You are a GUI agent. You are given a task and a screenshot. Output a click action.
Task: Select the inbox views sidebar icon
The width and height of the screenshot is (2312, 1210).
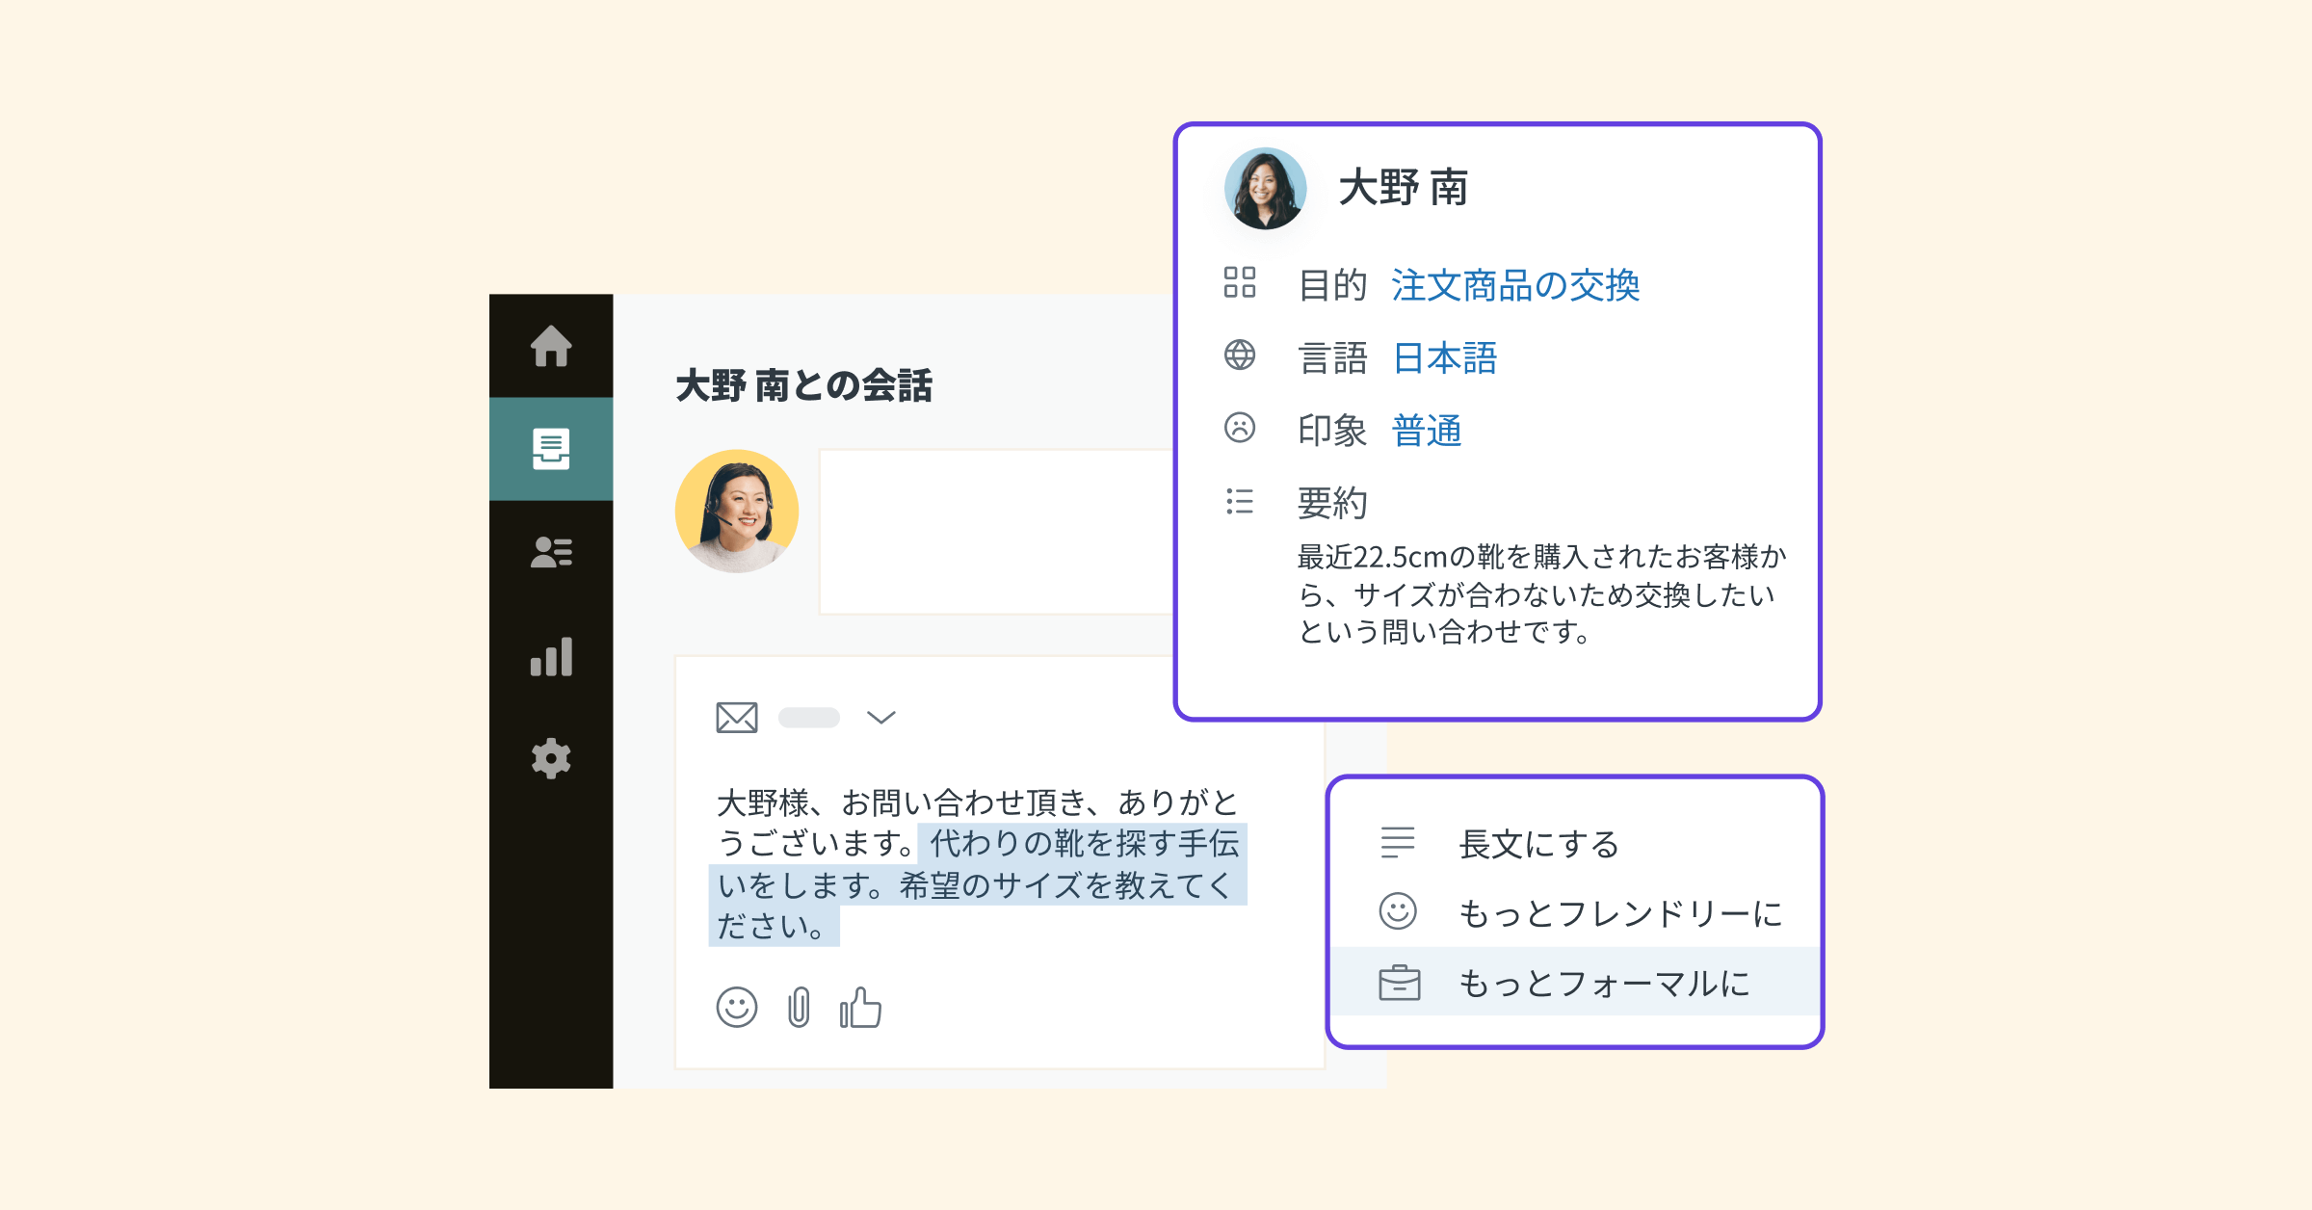click(551, 449)
